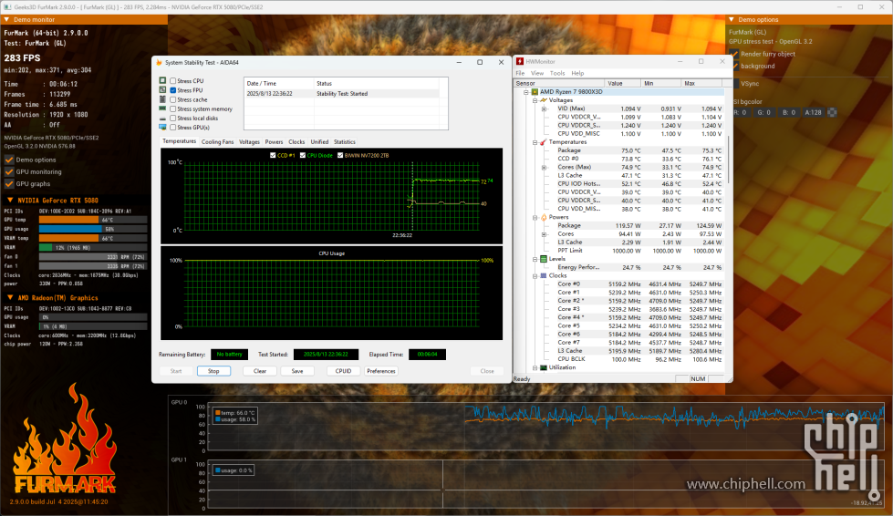Toggle BIWIN NV7200 2TB graph checkbox

(x=340, y=155)
